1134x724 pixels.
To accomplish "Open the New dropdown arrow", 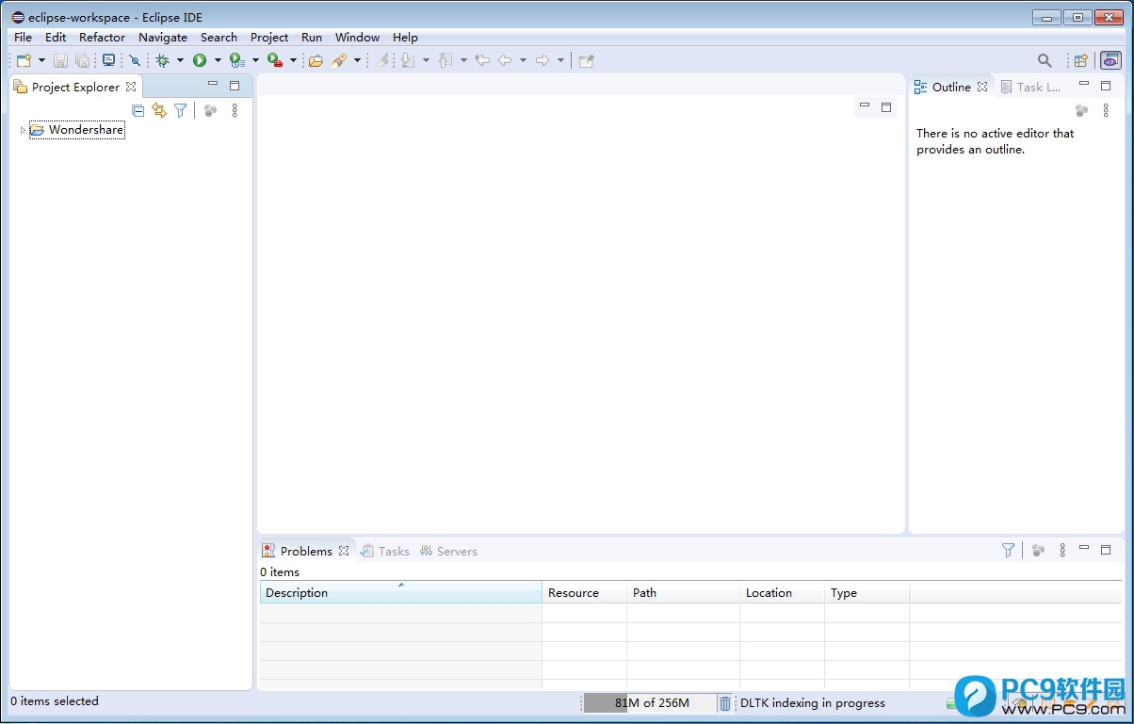I will coord(41,60).
